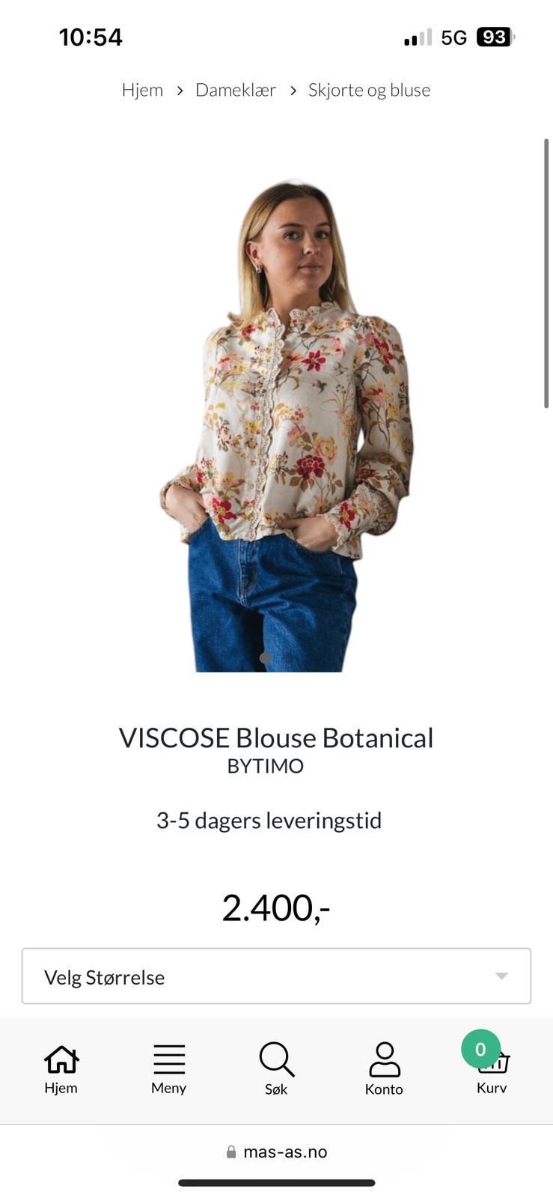Screen dimensions: 553x1198
Task: Open Skjorte og bluse breadcrumb category
Action: (x=369, y=90)
